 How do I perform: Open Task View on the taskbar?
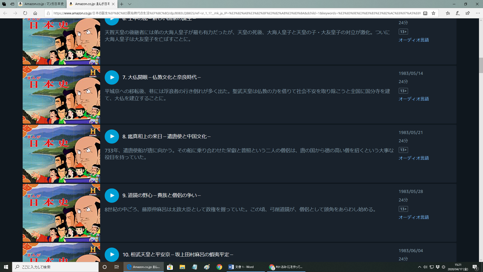point(117,267)
